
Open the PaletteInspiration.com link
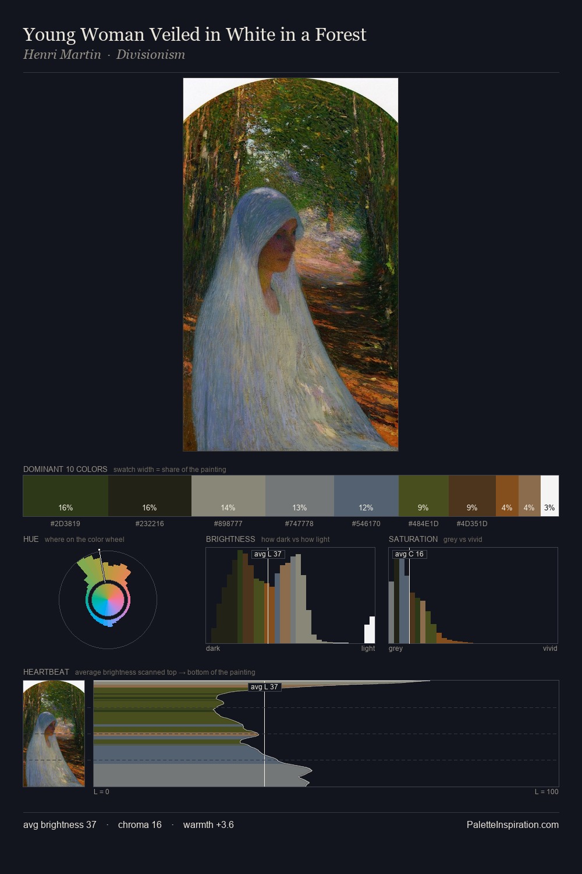[x=513, y=824]
